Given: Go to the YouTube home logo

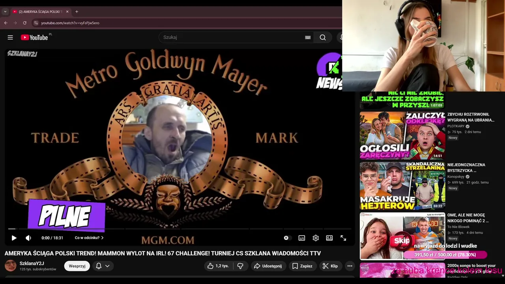Looking at the screenshot, I should [x=34, y=37].
